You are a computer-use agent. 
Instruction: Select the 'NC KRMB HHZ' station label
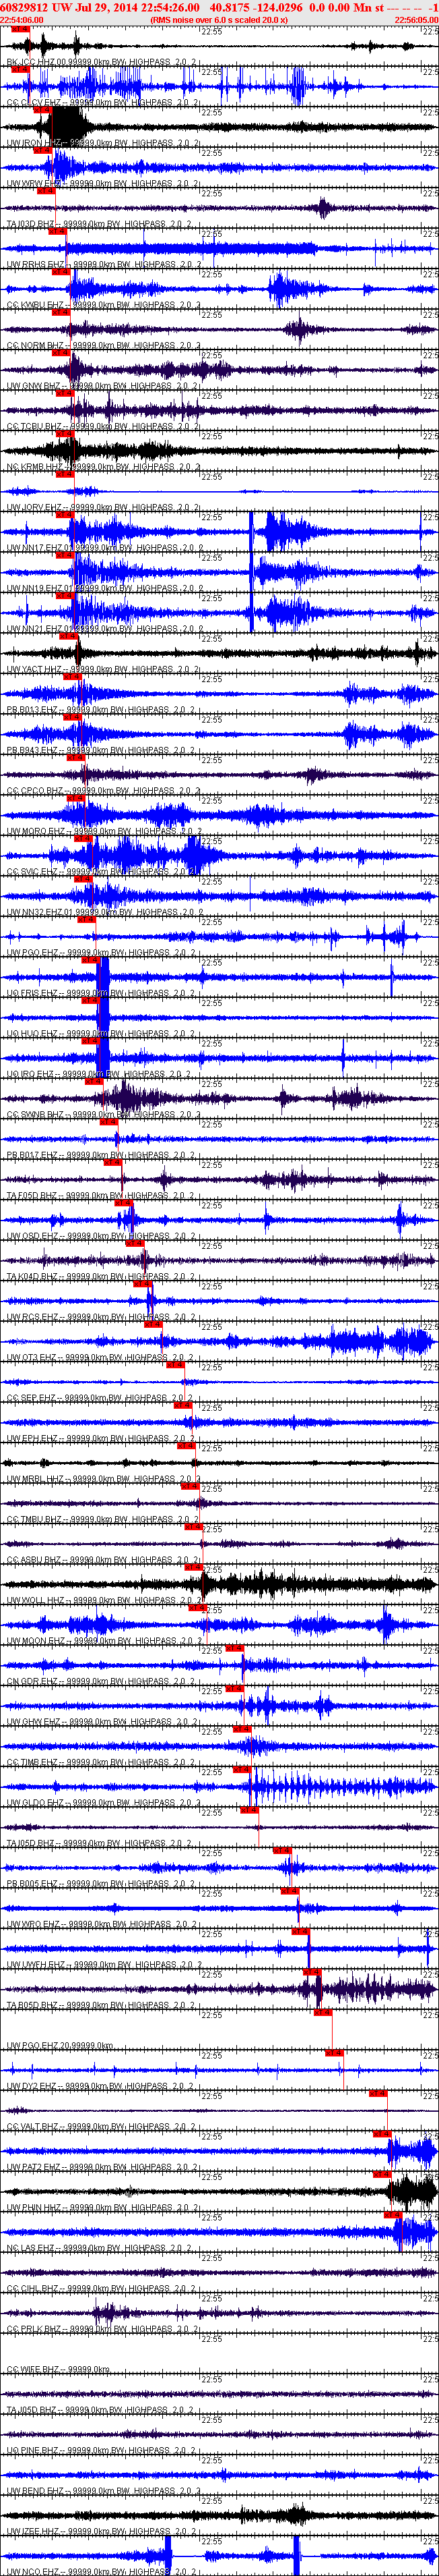35,466
